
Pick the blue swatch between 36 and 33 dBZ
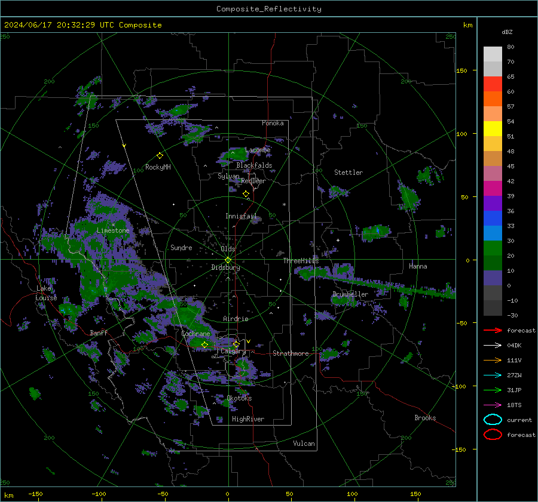click(493, 218)
